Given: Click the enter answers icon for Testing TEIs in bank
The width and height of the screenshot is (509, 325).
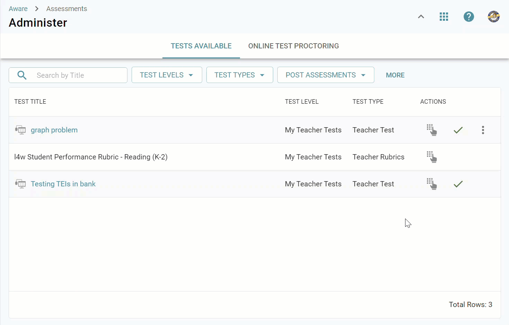Looking at the screenshot, I should point(431,184).
